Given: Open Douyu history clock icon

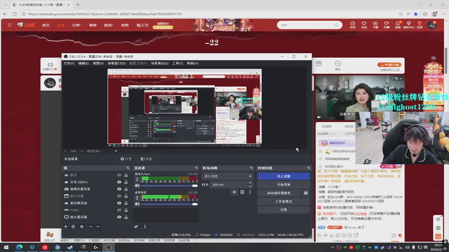Looking at the screenshot, I should (353, 25).
